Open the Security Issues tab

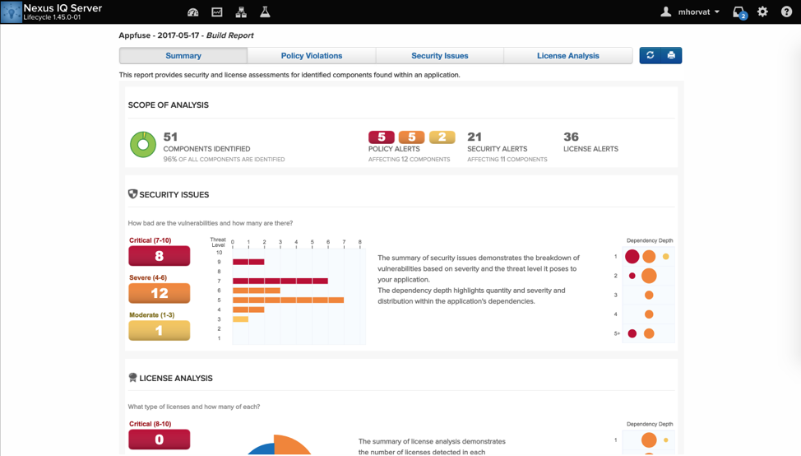[440, 56]
